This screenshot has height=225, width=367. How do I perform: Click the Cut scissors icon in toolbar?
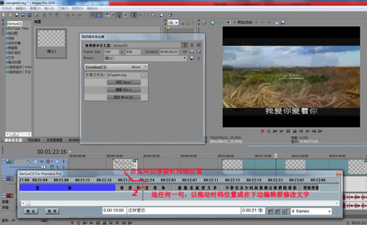click(44, 15)
